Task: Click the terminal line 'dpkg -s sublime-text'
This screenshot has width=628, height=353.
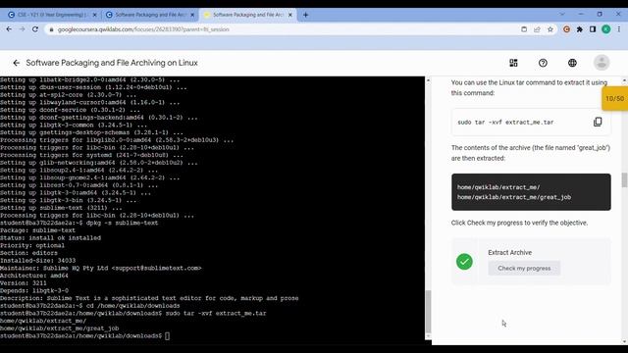Action: click(x=122, y=223)
